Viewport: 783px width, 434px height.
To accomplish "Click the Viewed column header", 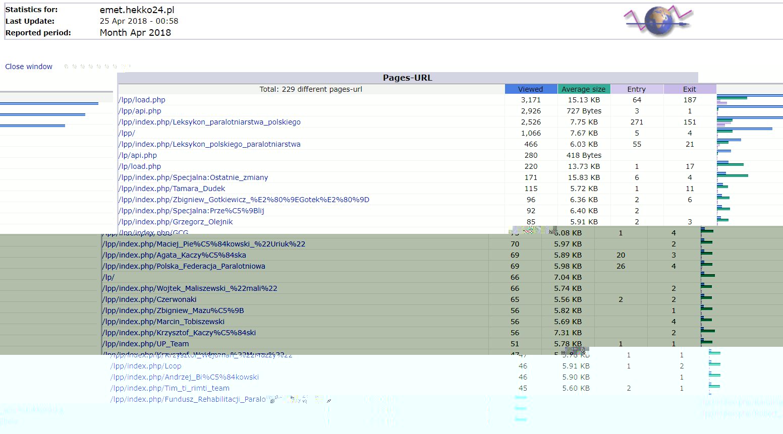I will tap(531, 89).
